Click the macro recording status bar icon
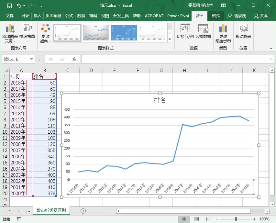The width and height of the screenshot is (276, 223). [x=19, y=219]
